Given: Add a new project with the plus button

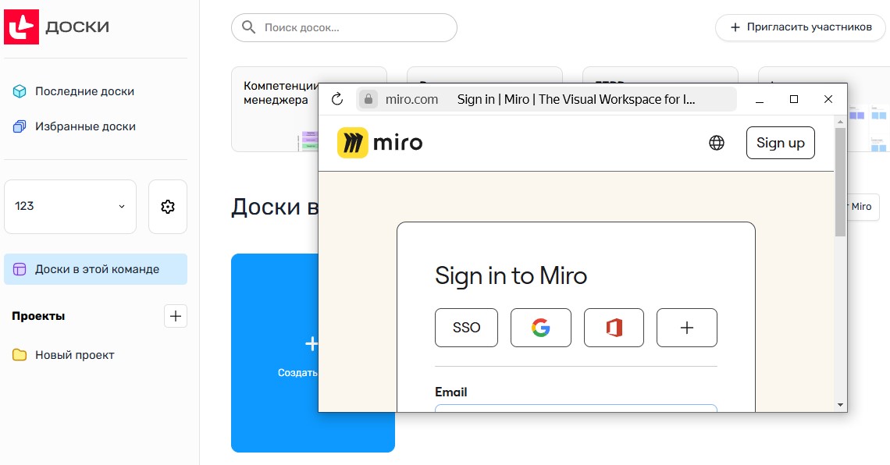Looking at the screenshot, I should click(x=176, y=316).
